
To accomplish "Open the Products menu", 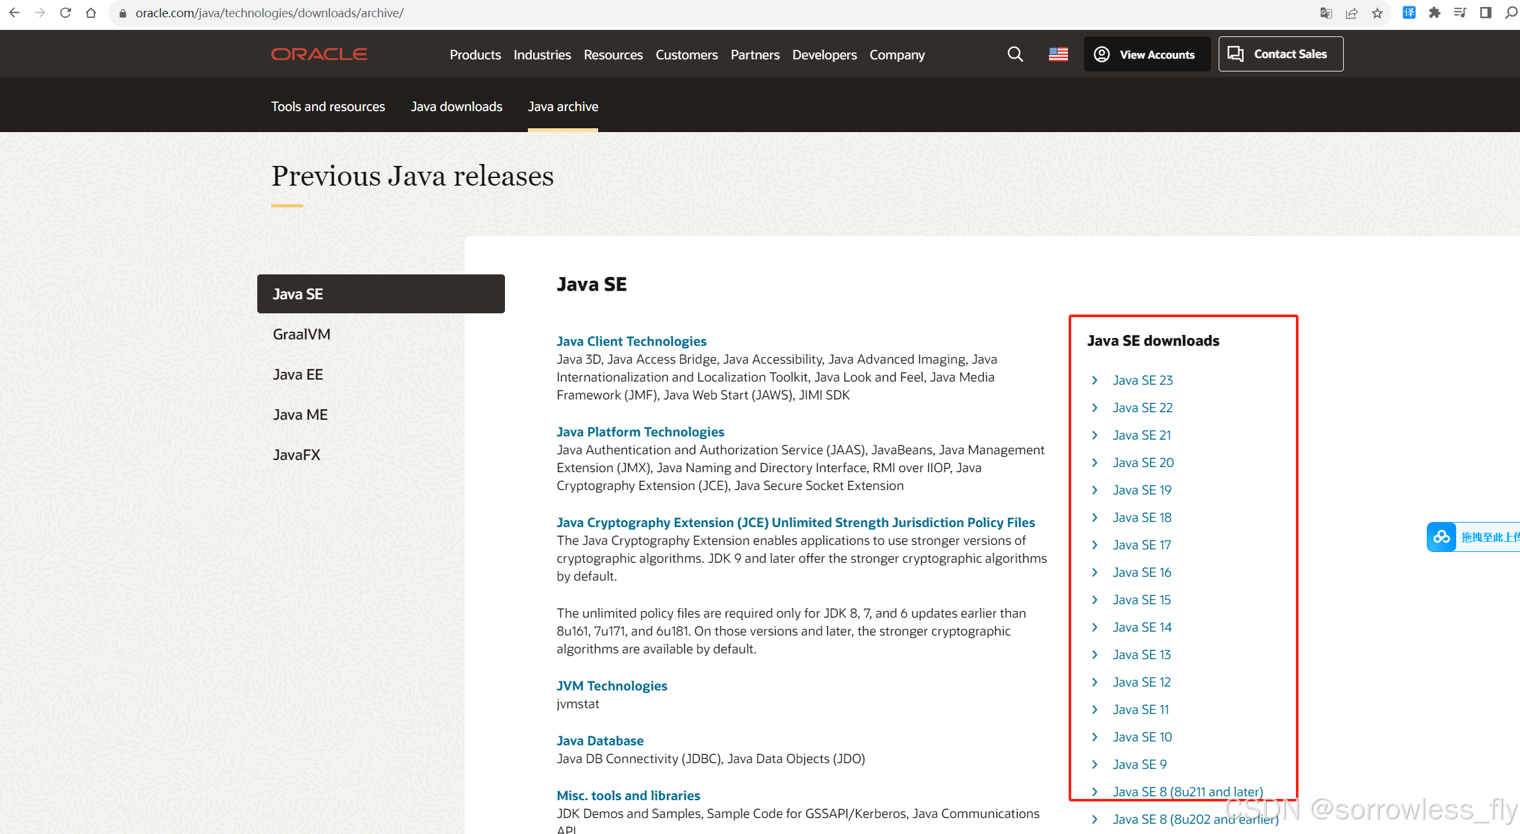I will click(x=475, y=55).
